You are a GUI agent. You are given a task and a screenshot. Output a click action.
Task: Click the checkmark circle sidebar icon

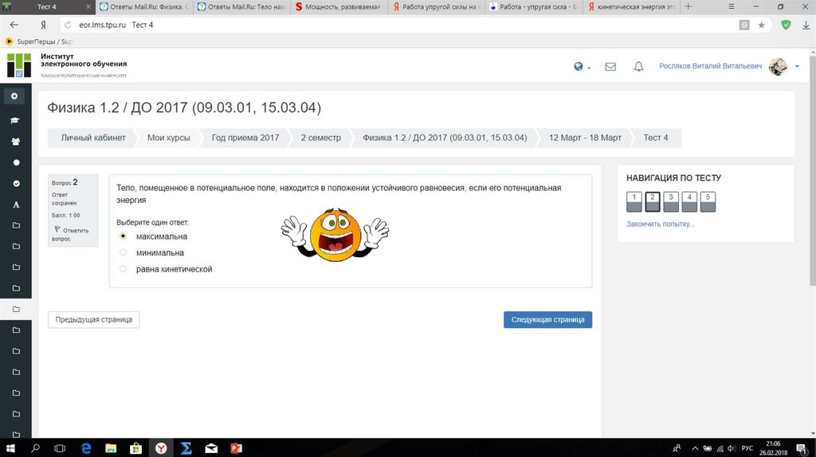[x=14, y=183]
